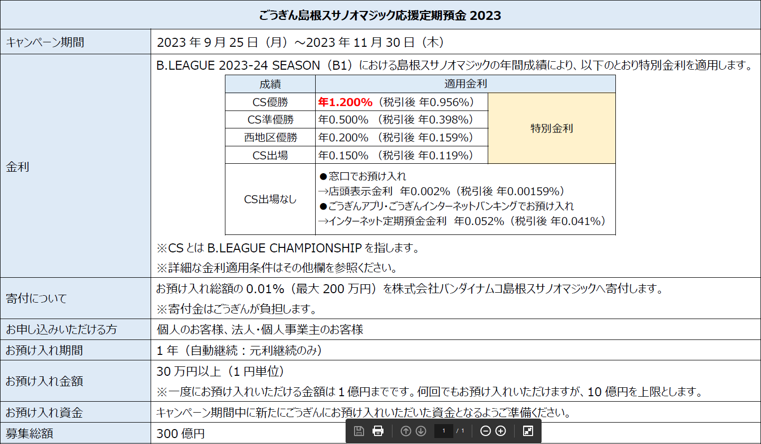Click the ※詳細な金利適用条件 note

(277, 268)
